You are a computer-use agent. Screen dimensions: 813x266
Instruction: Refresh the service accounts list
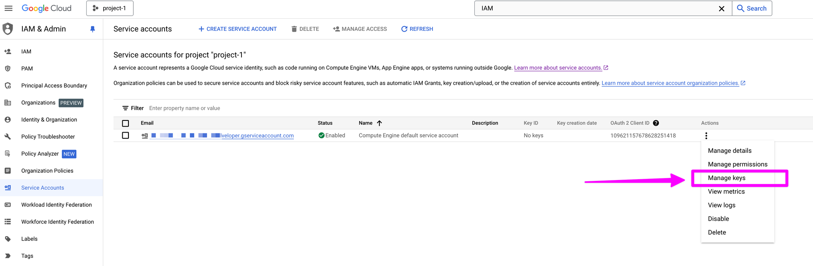click(x=417, y=29)
